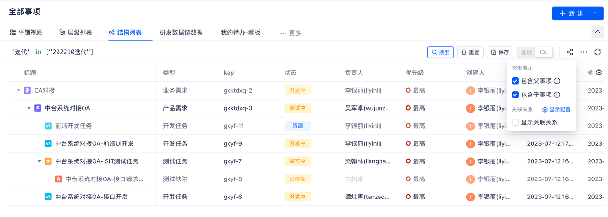Click the tree structure display icon in toolbar
This screenshot has width=608, height=217.
[570, 52]
